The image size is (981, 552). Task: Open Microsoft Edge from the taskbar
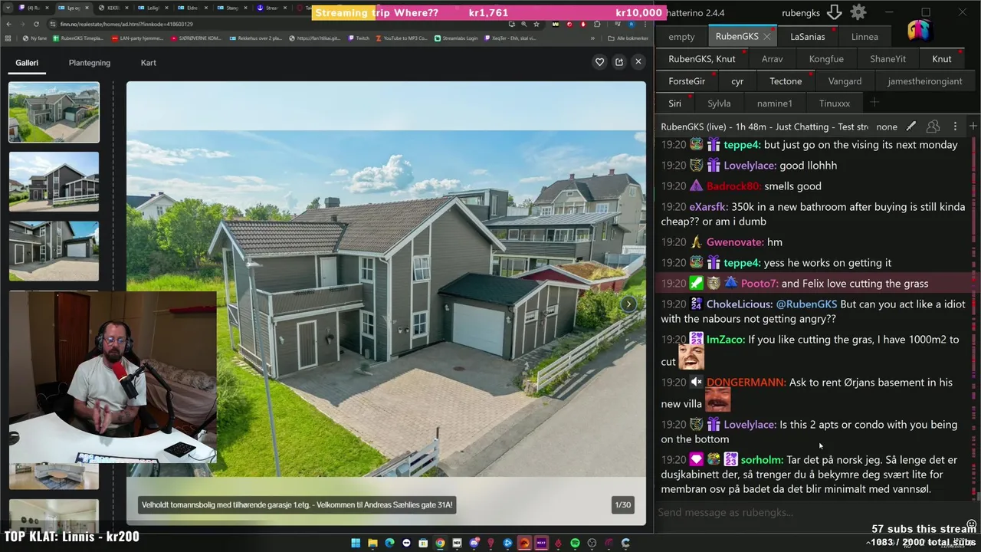click(389, 543)
